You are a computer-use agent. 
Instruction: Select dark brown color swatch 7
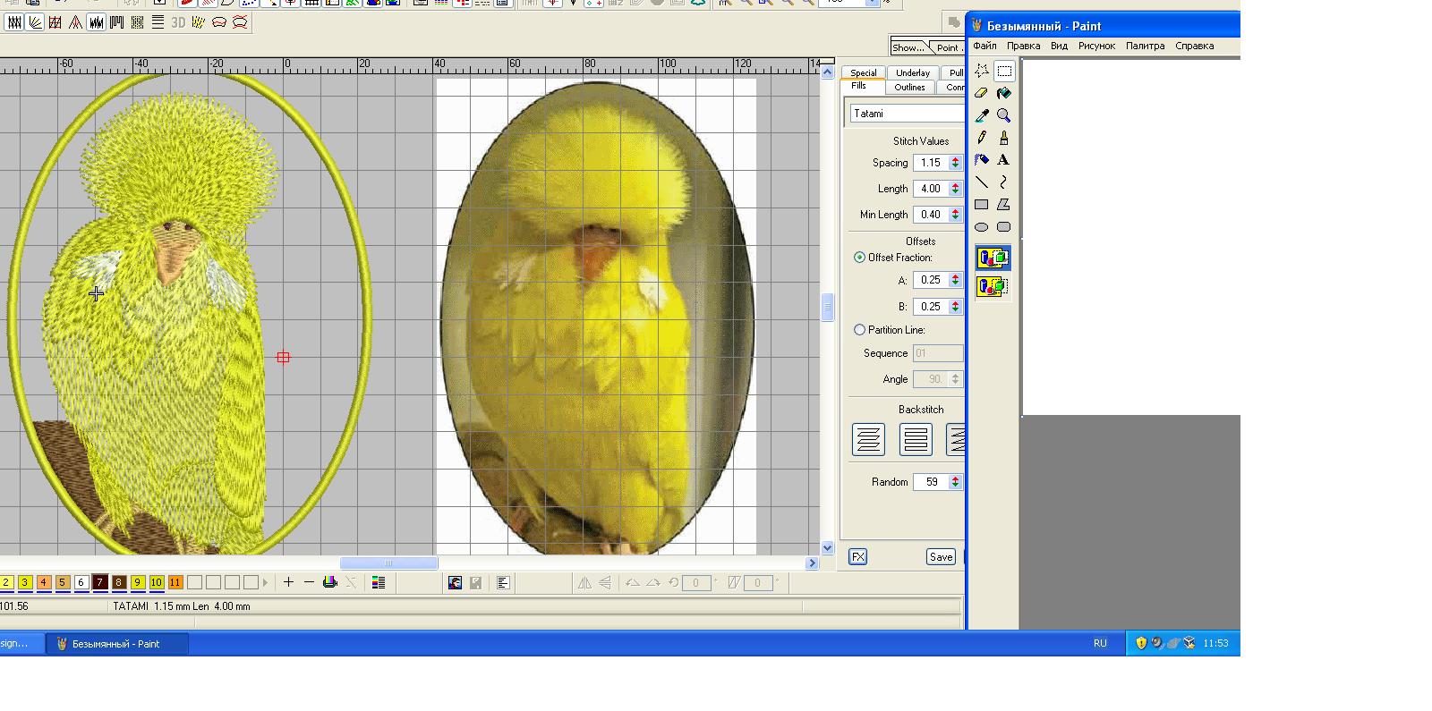(x=99, y=582)
